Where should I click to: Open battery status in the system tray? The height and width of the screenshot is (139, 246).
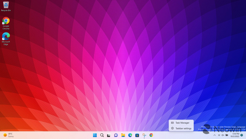(227, 135)
